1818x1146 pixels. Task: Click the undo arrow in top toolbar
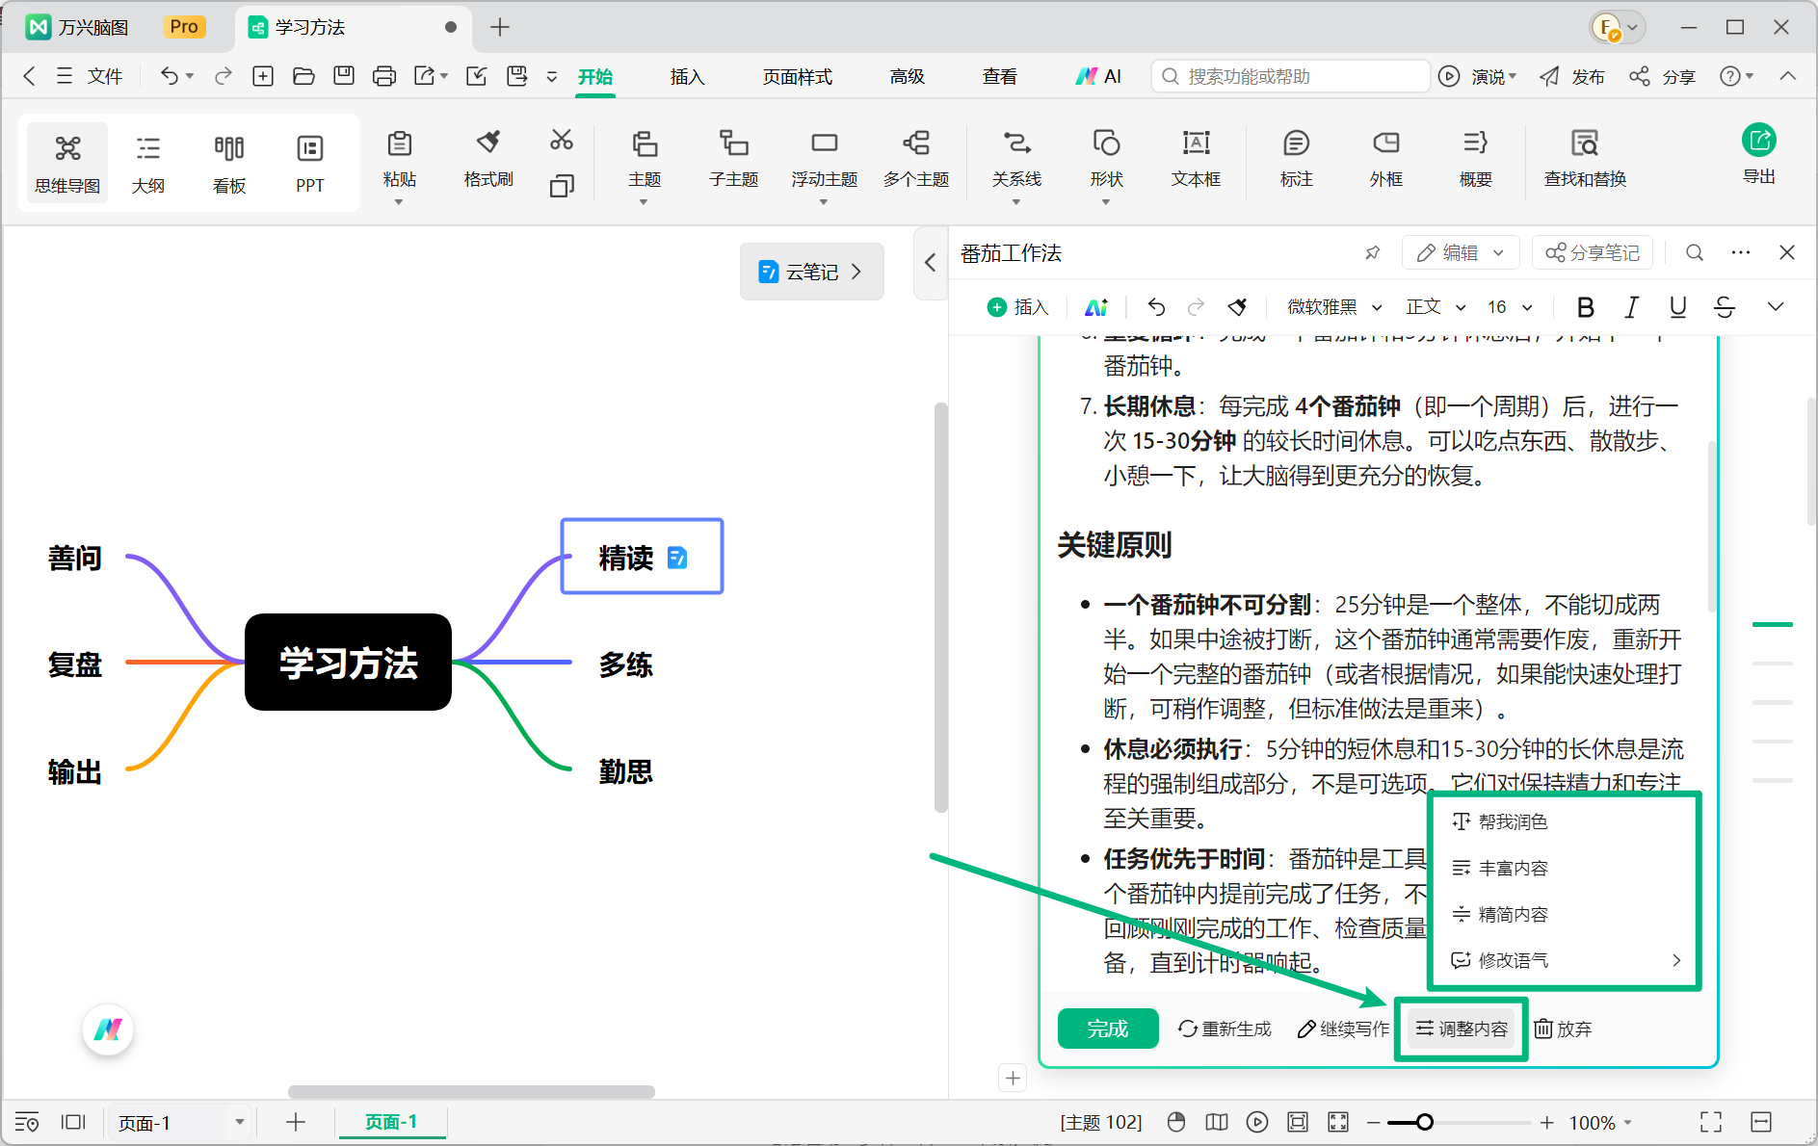point(170,76)
